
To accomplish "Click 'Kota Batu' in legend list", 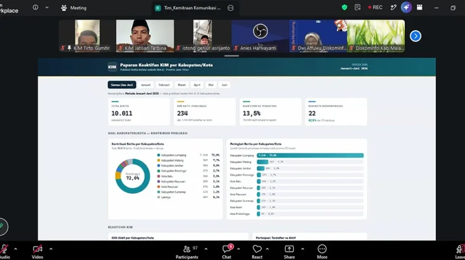I will 167,176.
